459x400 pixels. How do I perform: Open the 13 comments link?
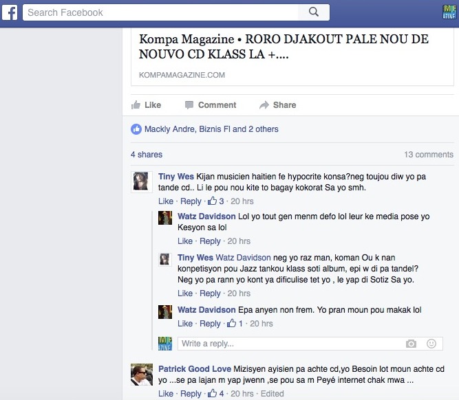click(x=429, y=155)
